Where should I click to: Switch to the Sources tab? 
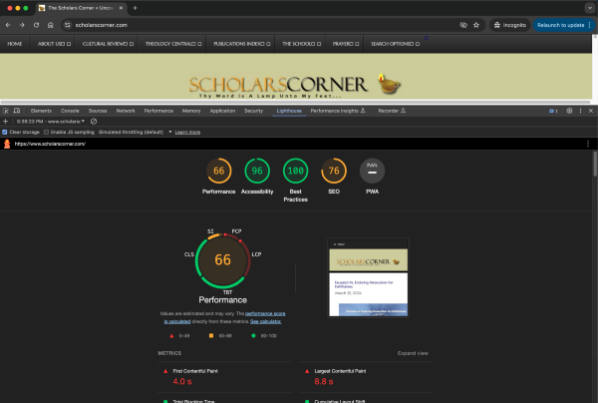pyautogui.click(x=98, y=111)
